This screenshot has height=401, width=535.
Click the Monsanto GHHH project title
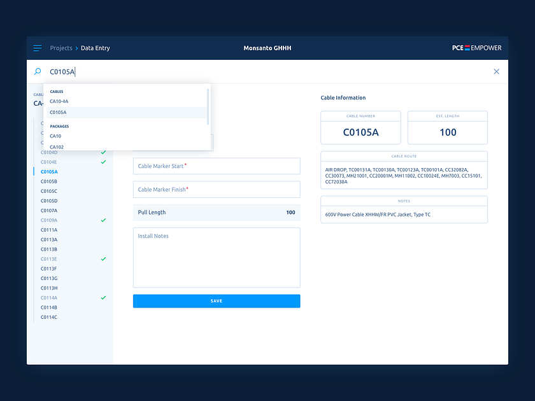pyautogui.click(x=267, y=48)
